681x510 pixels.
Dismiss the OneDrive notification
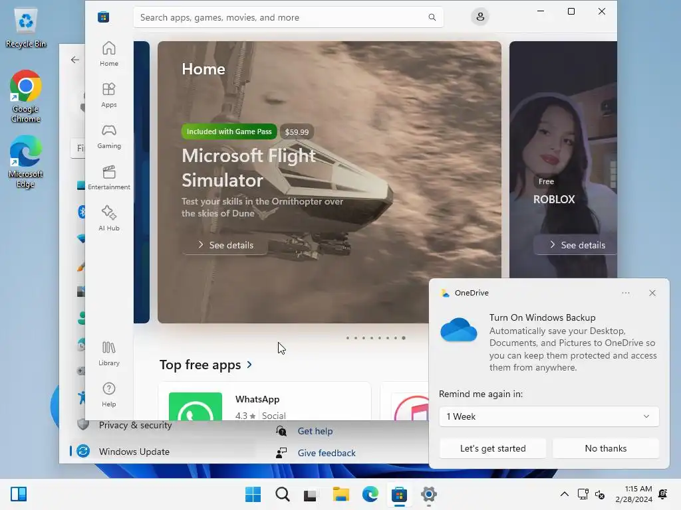[x=652, y=293]
